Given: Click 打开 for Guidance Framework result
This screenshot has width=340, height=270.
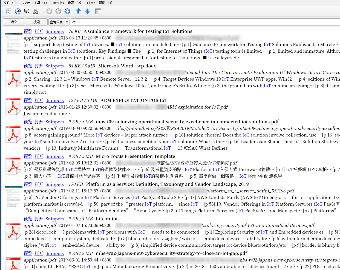Looking at the screenshot, I should (39, 31).
